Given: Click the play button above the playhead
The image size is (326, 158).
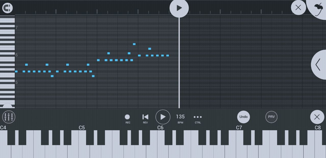Looking at the screenshot, I should [179, 8].
